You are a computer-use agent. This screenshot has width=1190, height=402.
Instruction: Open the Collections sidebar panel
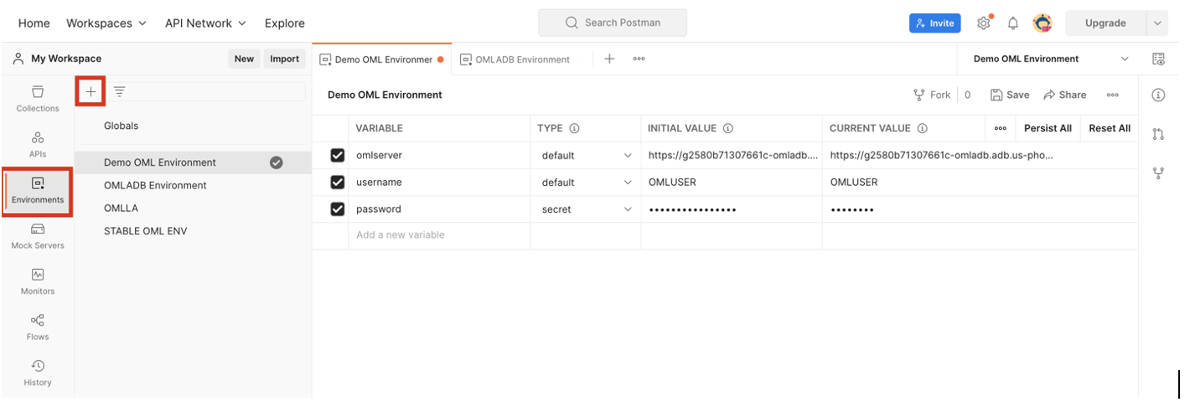click(x=38, y=98)
